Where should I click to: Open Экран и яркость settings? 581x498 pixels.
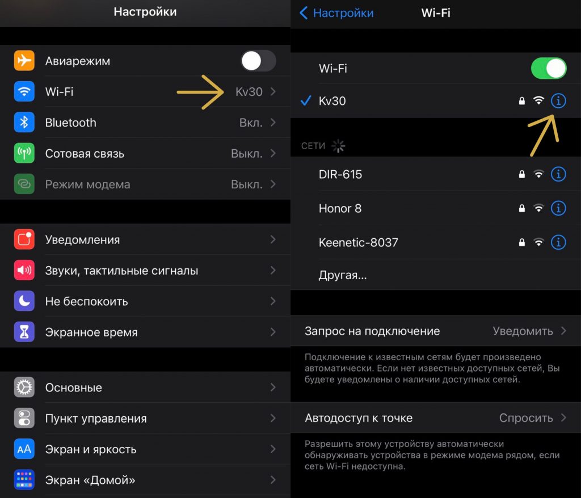[x=145, y=449]
